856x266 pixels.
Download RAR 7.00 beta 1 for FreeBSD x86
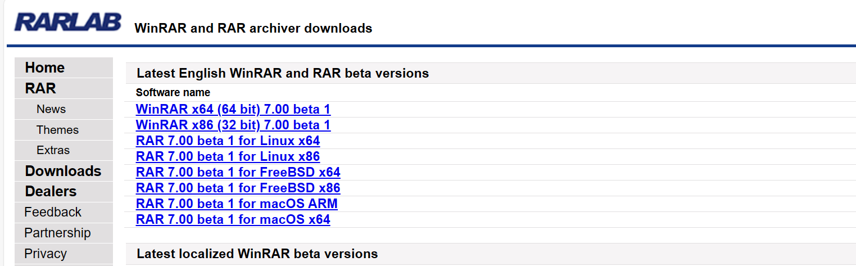[x=238, y=188]
